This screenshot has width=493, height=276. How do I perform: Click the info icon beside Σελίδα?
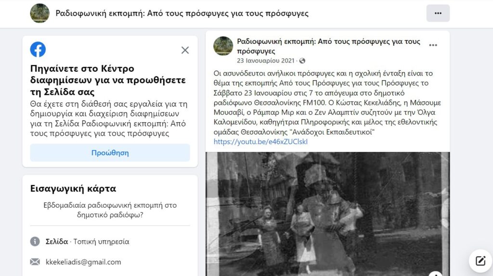click(x=35, y=241)
